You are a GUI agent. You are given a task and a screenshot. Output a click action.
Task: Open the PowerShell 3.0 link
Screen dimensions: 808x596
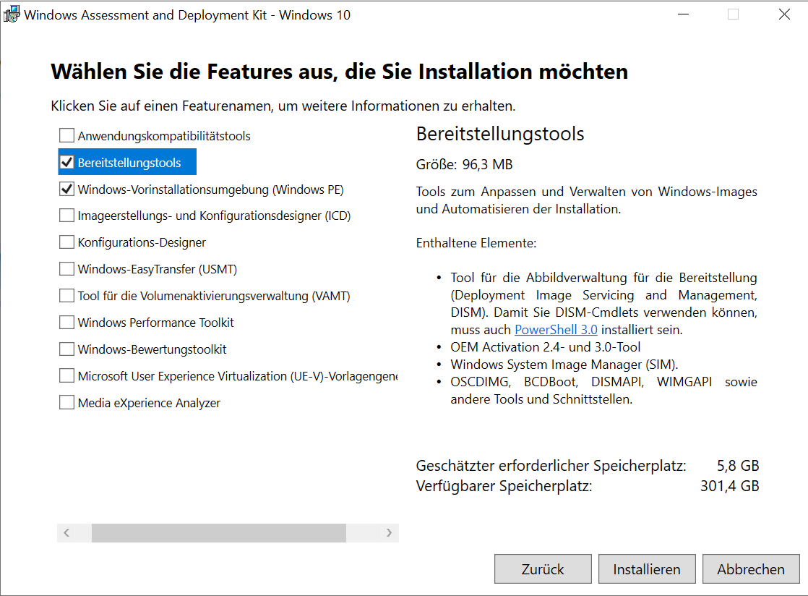[555, 329]
